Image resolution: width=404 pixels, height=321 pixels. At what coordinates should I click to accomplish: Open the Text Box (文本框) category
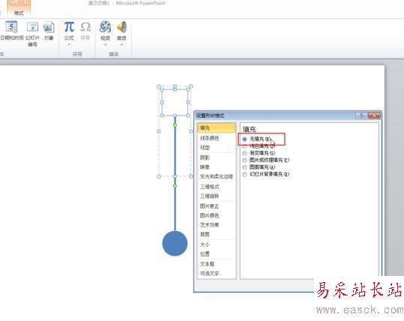217,264
